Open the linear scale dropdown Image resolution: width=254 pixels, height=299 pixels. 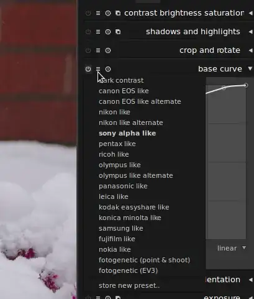click(232, 248)
